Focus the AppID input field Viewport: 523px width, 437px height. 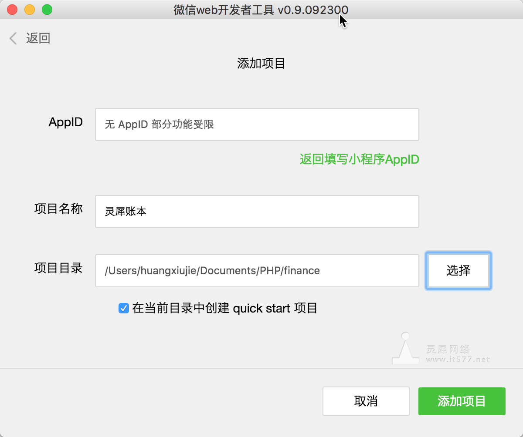pos(257,124)
